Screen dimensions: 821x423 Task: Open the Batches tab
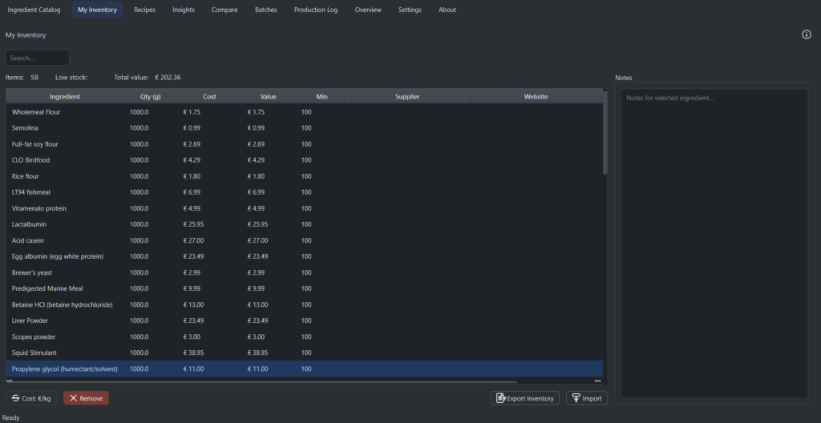[265, 10]
